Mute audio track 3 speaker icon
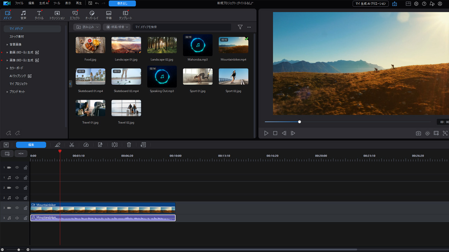The width and height of the screenshot is (449, 252). point(17,218)
